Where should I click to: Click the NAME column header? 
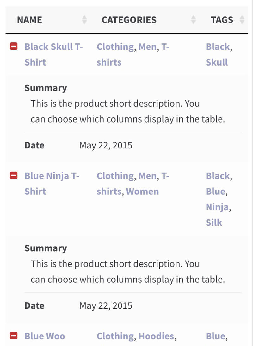29,20
